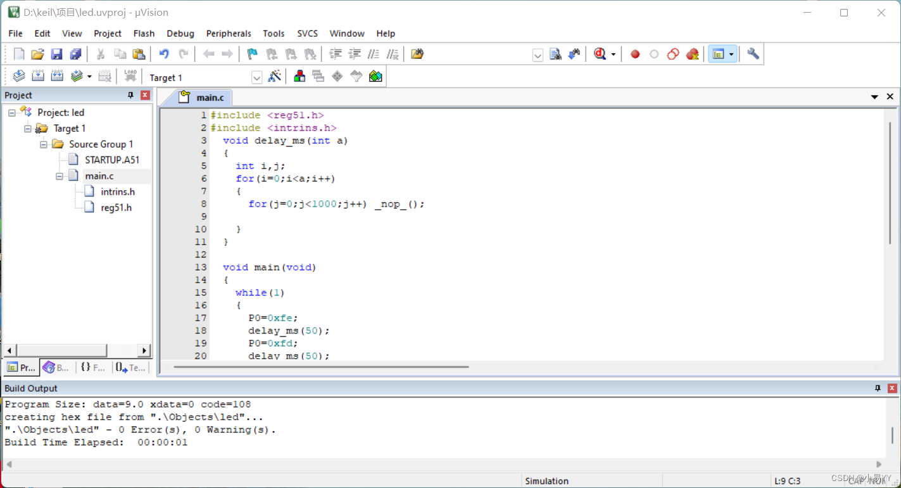The image size is (901, 488).
Task: Switch to the Functions panel tab
Action: point(93,368)
